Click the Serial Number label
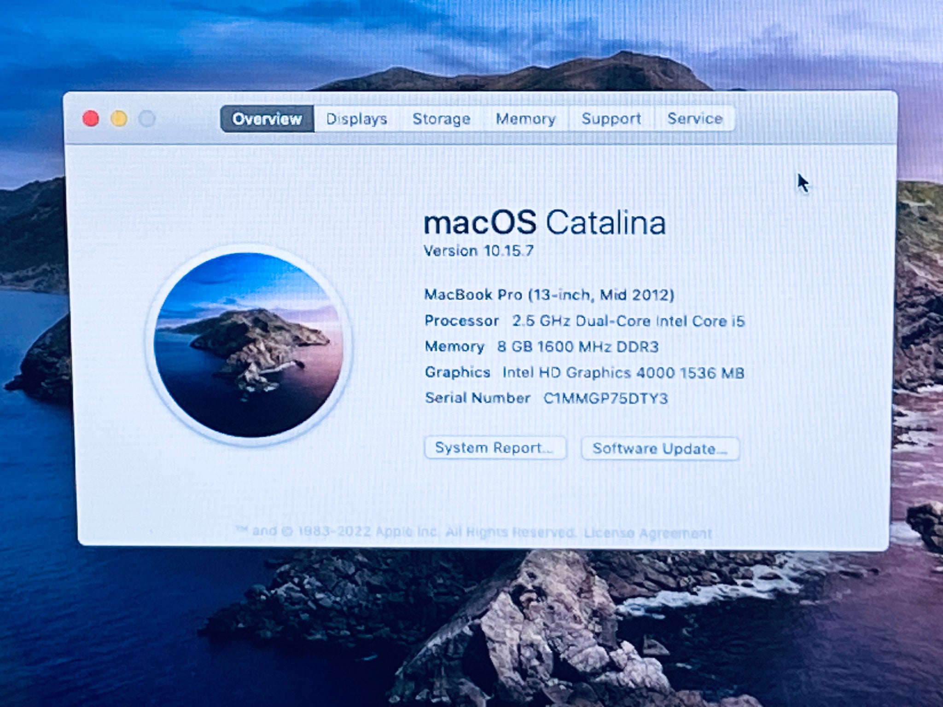The width and height of the screenshot is (943, 707). click(x=477, y=398)
